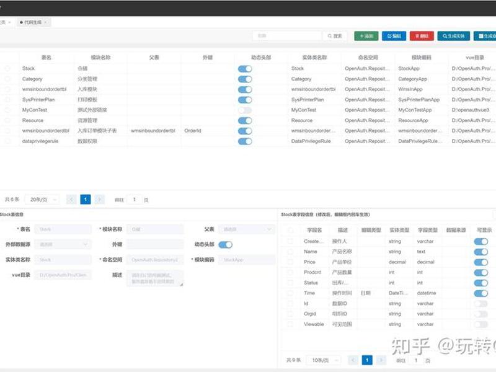Click the MyConTestApp module code cell
Viewport: 496px width, 372px height.
415,110
